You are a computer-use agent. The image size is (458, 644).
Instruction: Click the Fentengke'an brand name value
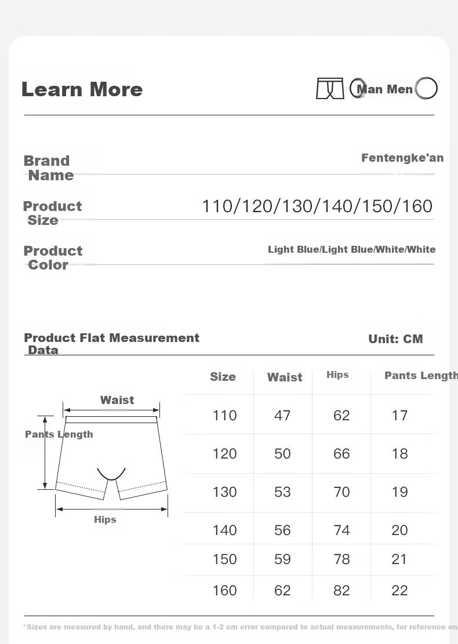pyautogui.click(x=402, y=158)
